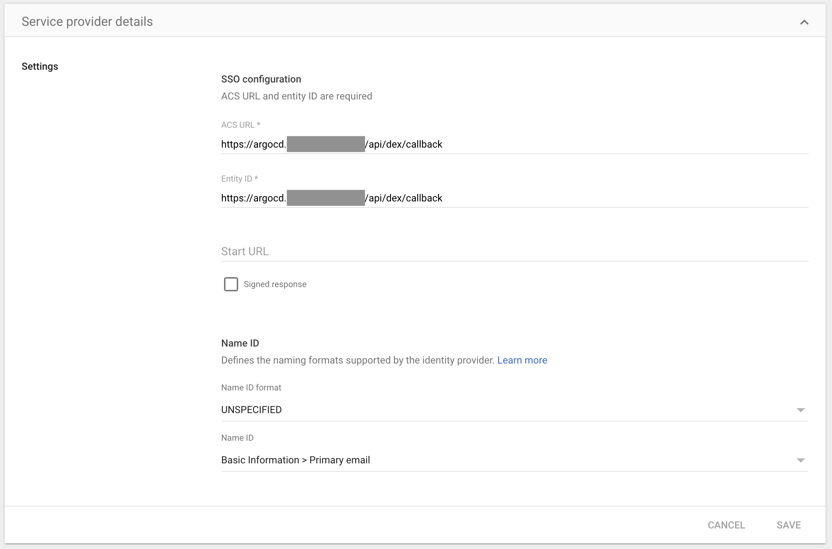Click the Name ID format label

251,388
